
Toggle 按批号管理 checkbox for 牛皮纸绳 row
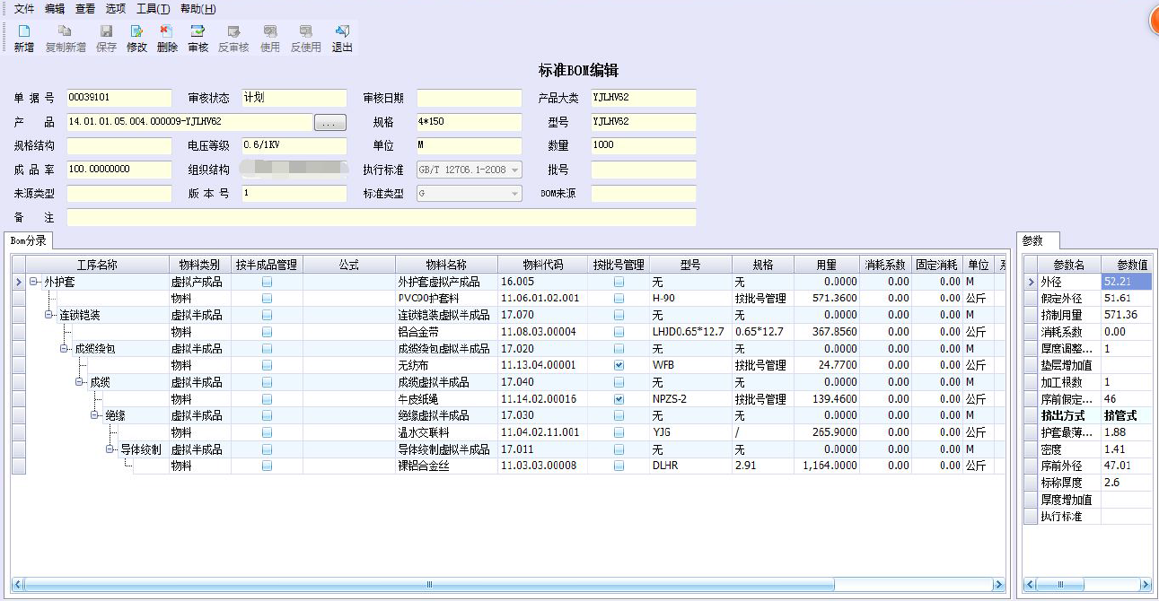[x=619, y=399]
